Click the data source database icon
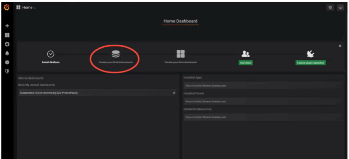349x159 pixels. [116, 54]
